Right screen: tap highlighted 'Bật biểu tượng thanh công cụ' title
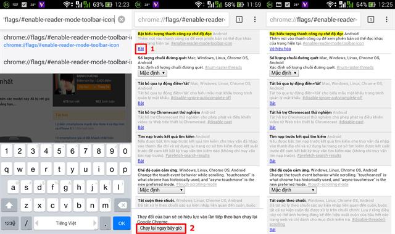The image size is (395, 234). click(x=306, y=33)
